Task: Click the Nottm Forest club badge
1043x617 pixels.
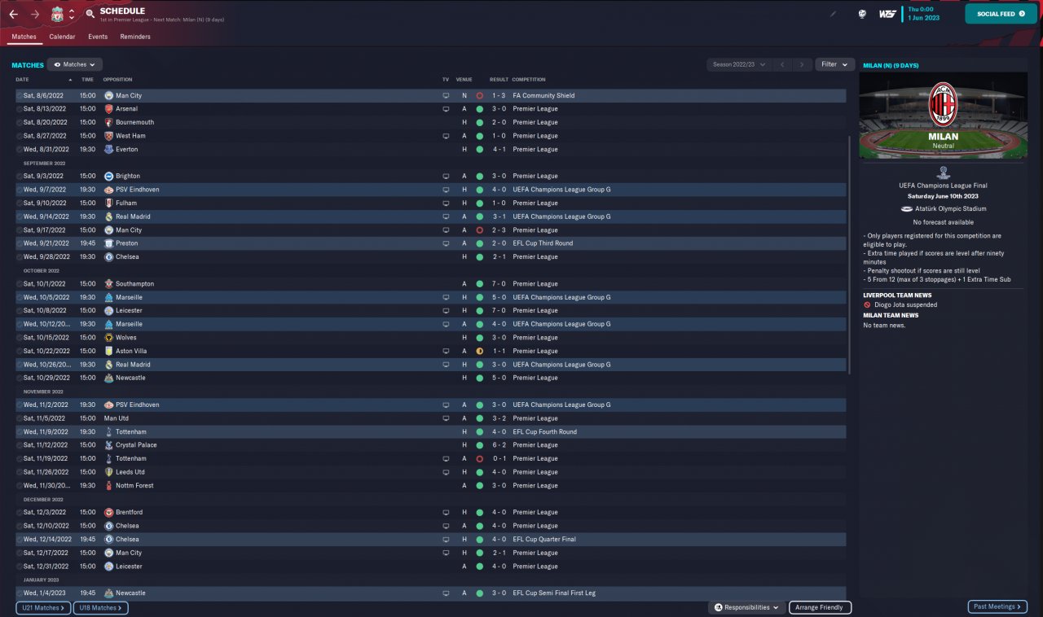Action: tap(108, 486)
